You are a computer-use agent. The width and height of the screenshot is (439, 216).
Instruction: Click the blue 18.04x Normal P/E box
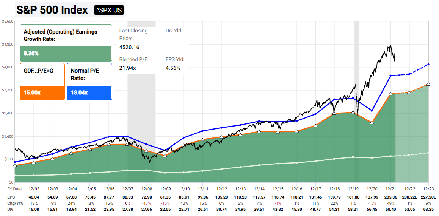tap(89, 93)
